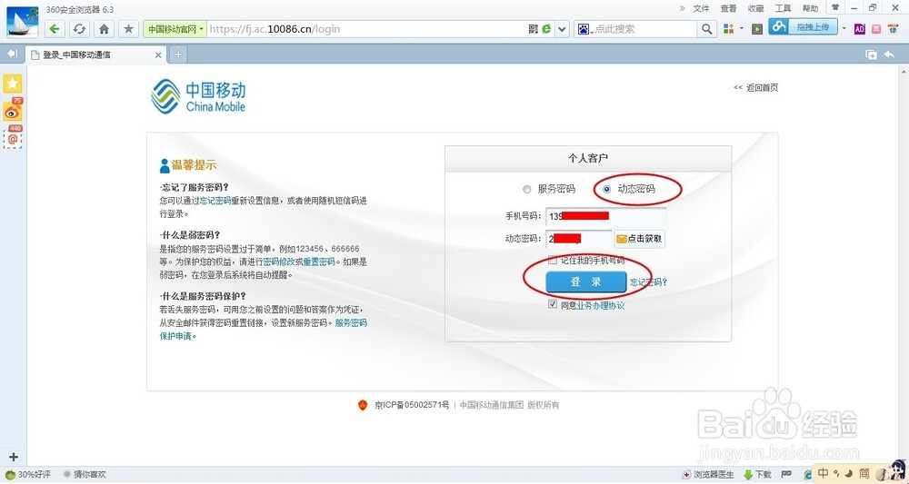Open the 忘记密码? link beside login
Screen dimensions: 909x484
(649, 282)
